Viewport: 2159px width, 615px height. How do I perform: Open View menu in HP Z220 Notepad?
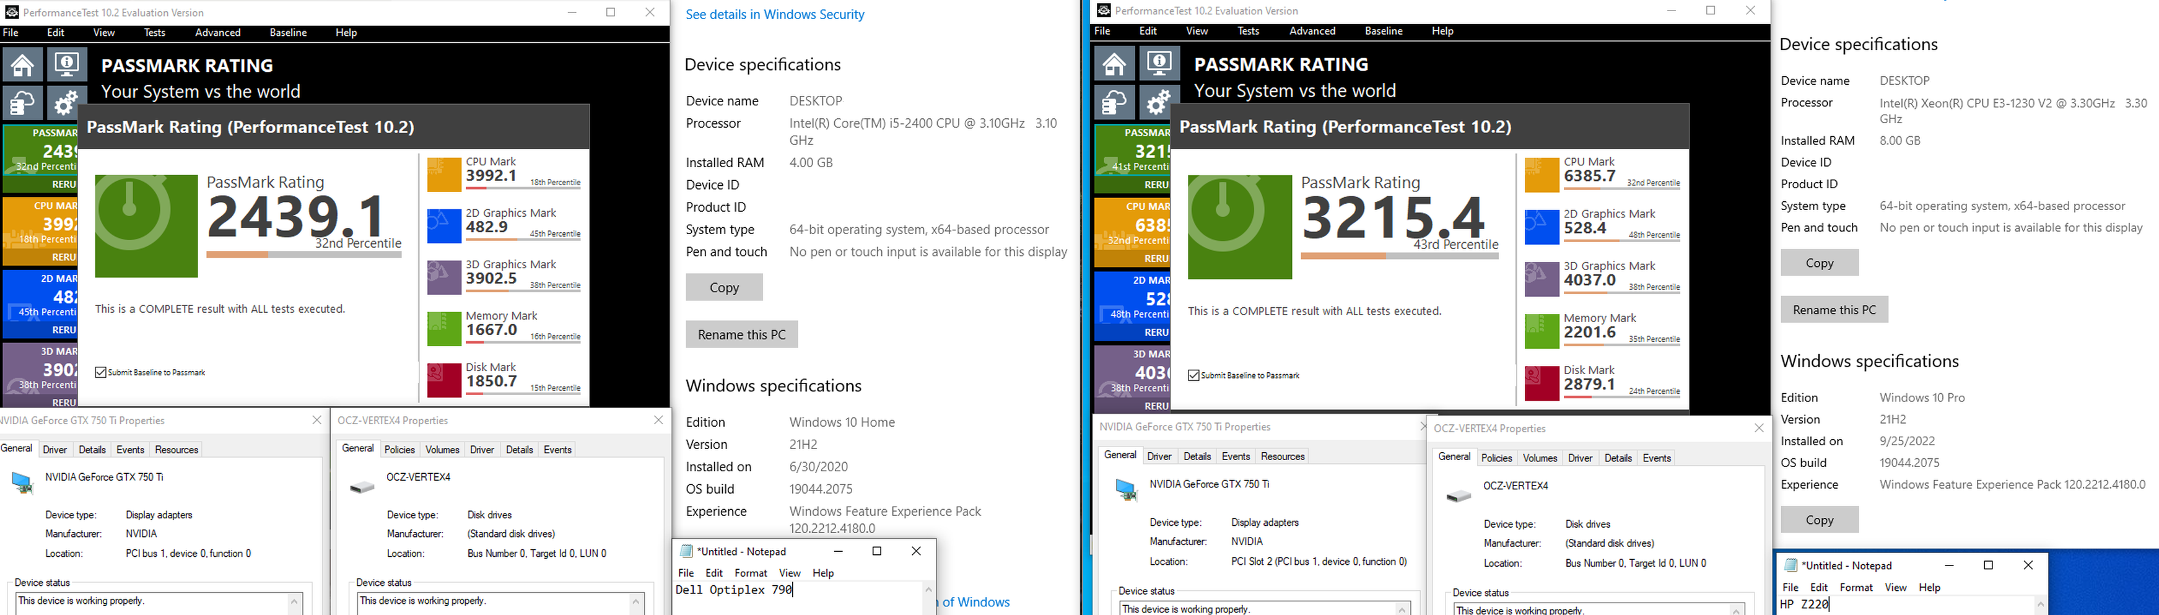click(1896, 587)
